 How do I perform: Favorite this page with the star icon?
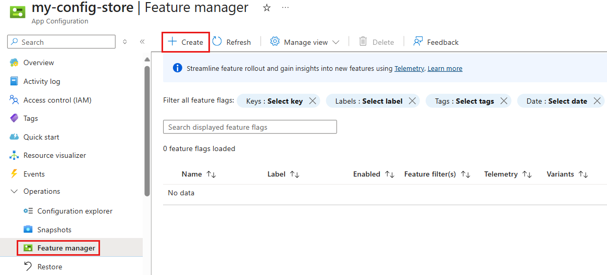(x=267, y=8)
